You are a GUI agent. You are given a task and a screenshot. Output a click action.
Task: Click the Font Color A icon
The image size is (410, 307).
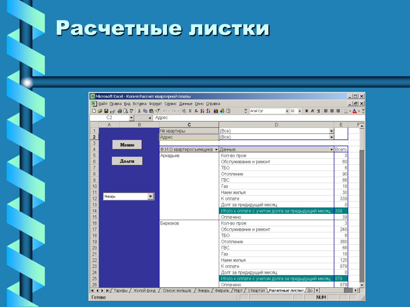point(354,111)
